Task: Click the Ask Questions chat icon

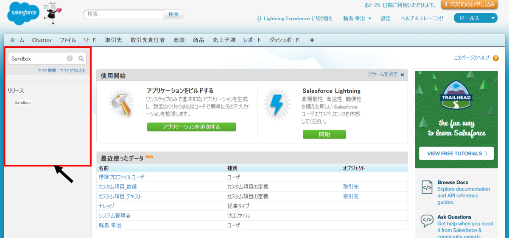Action: (426, 221)
